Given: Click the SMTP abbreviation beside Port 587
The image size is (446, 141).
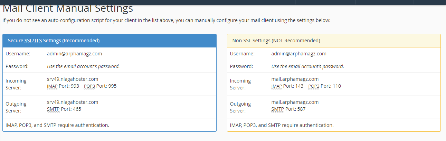Looking at the screenshot, I should (x=278, y=109).
